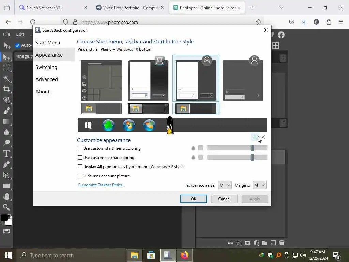This screenshot has width=349, height=262.
Task: Choose the Windows 8 style start orb
Action: click(149, 125)
